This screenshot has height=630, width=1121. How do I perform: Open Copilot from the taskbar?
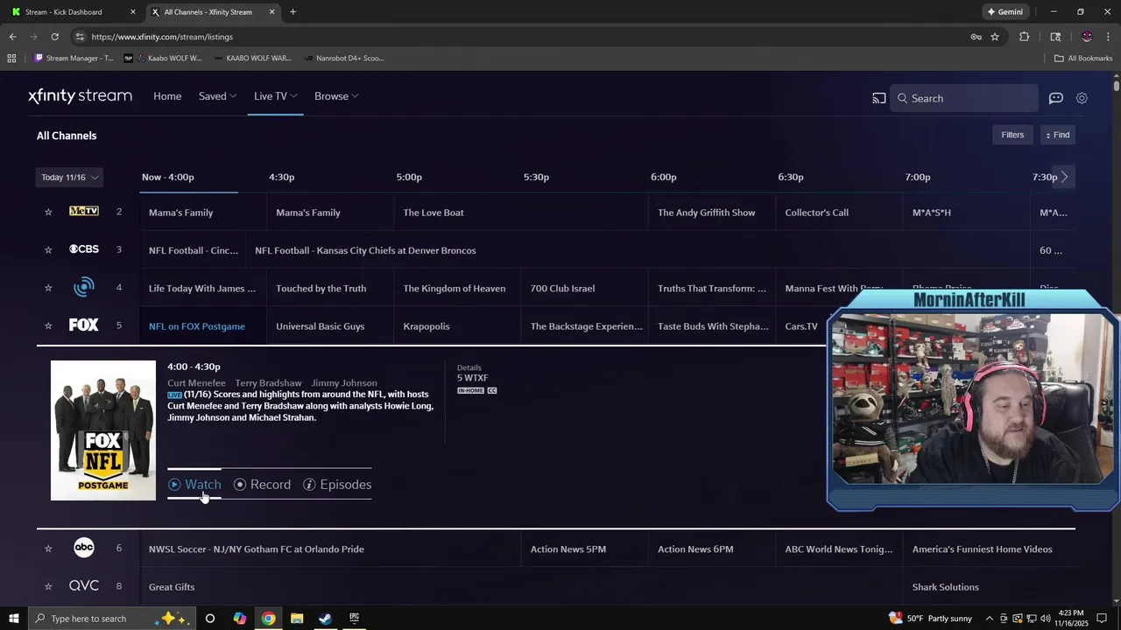click(x=240, y=619)
